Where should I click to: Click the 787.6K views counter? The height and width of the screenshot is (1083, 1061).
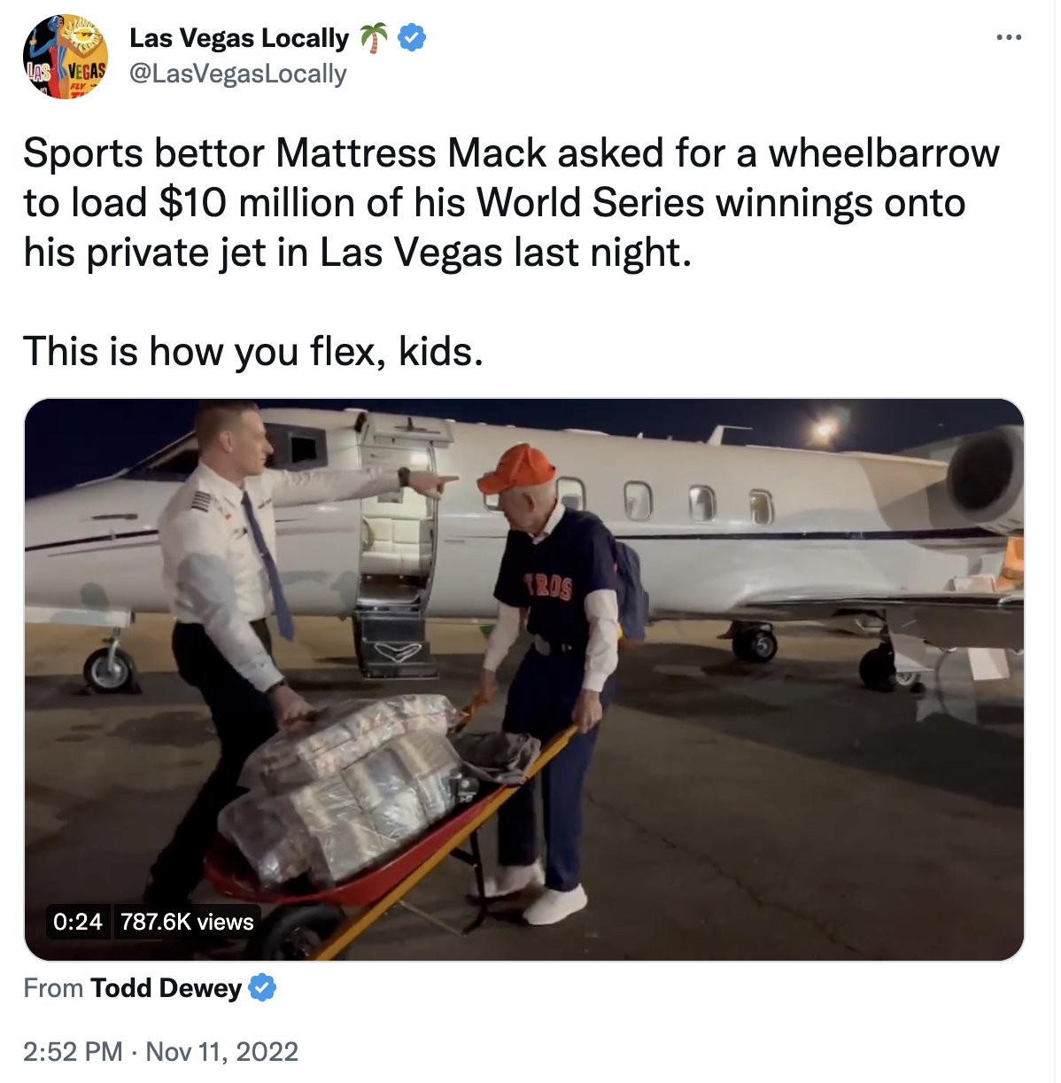click(x=187, y=922)
